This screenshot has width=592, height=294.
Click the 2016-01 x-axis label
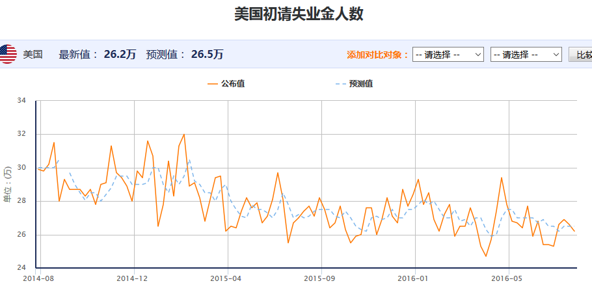tap(413, 279)
